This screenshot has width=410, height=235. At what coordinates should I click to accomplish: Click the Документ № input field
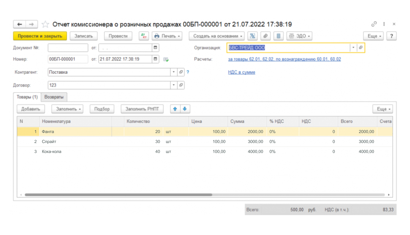pos(68,48)
